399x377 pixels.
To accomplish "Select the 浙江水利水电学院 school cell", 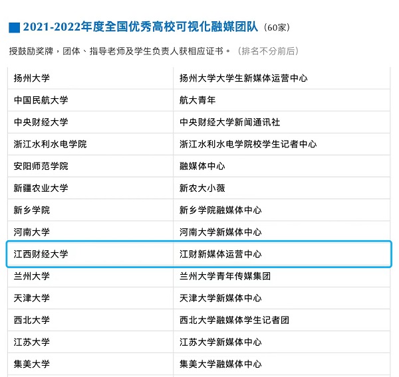I will click(51, 144).
